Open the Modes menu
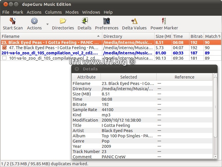The image size is (222, 167). (x=72, y=12)
